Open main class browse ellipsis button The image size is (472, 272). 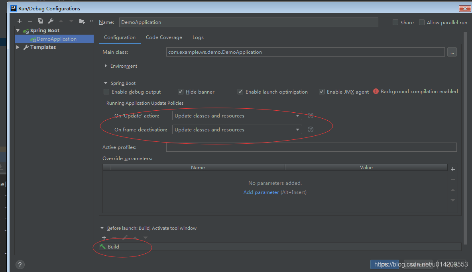[452, 52]
